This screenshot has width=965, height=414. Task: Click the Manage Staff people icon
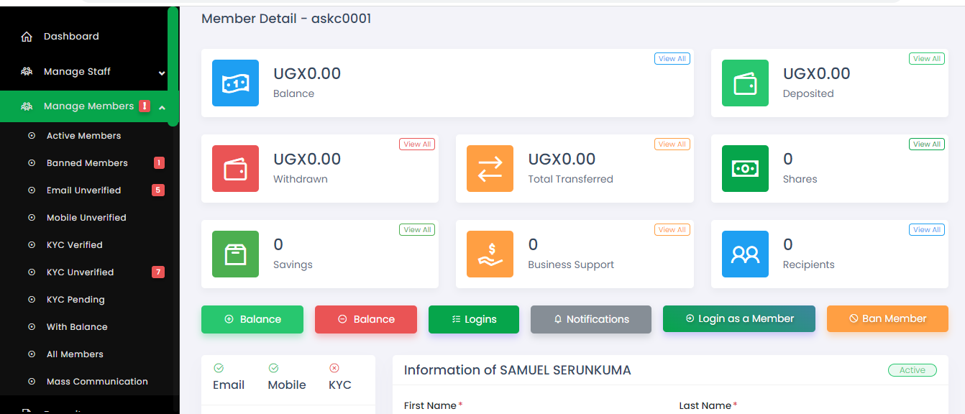27,72
